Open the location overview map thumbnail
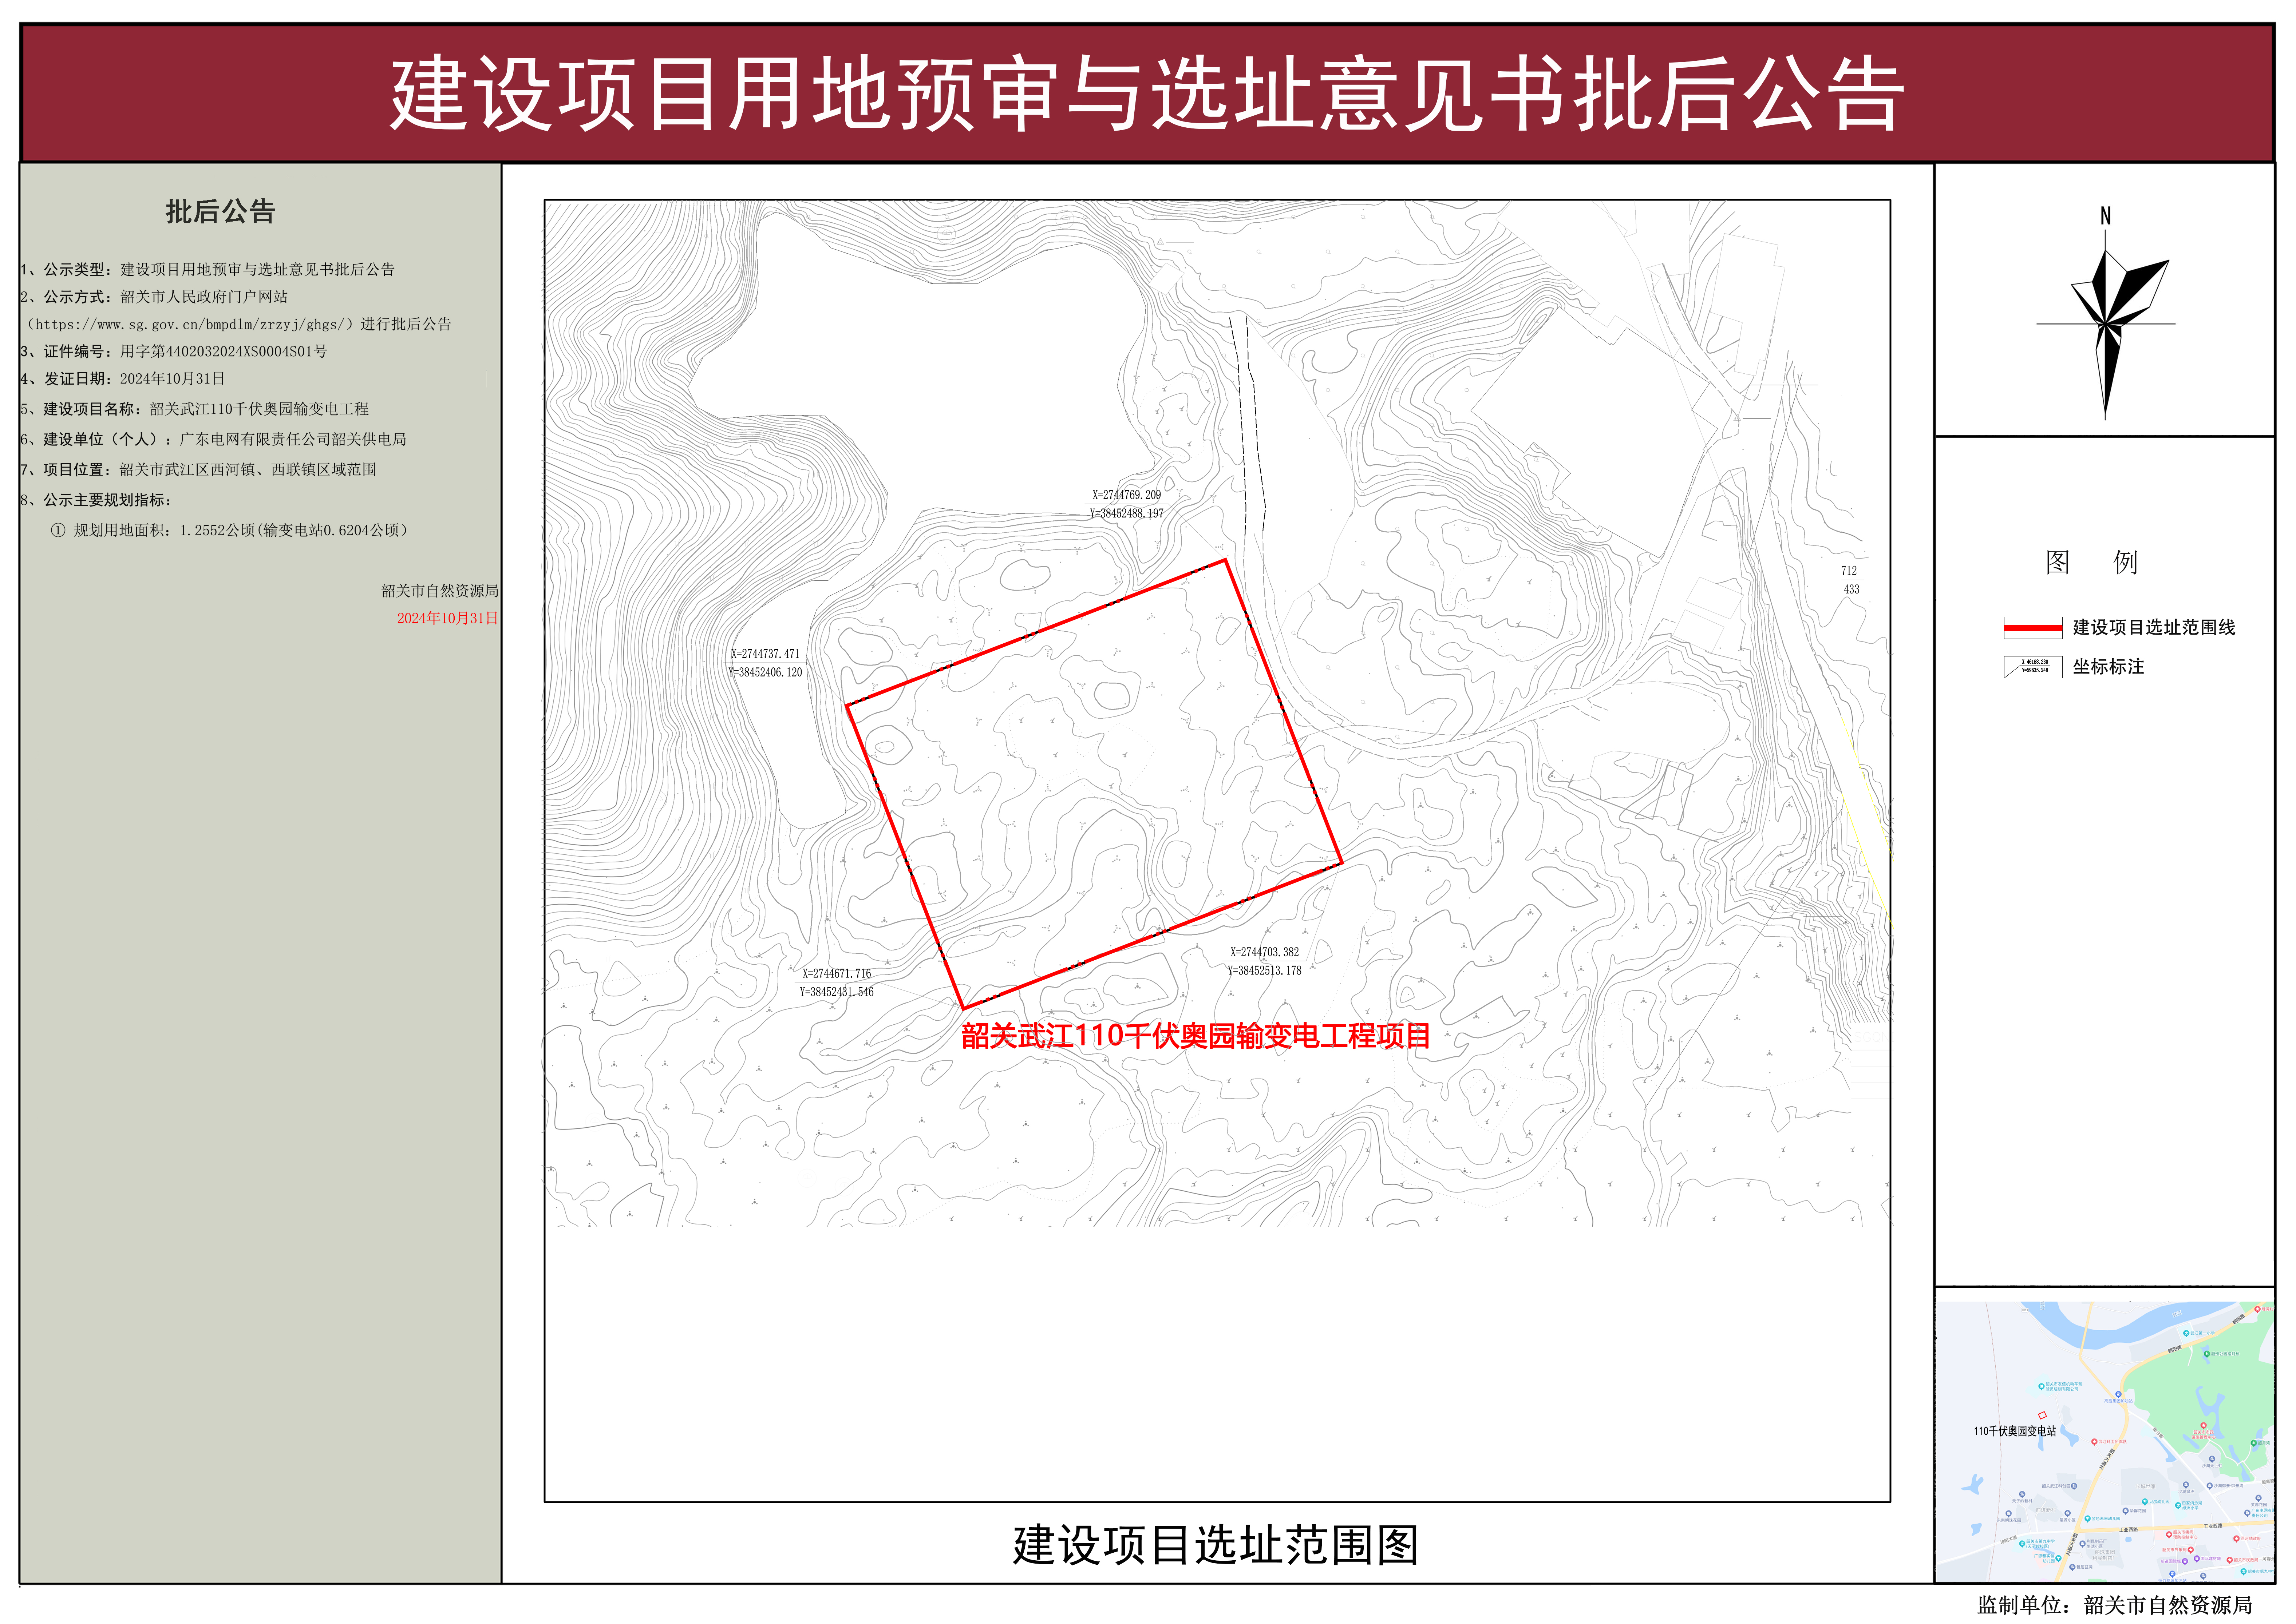The width and height of the screenshot is (2296, 1624). click(2105, 1442)
